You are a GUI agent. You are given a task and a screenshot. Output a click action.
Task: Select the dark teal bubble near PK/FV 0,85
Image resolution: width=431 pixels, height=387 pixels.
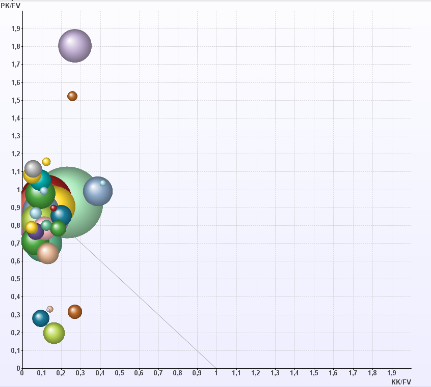[x=61, y=216]
